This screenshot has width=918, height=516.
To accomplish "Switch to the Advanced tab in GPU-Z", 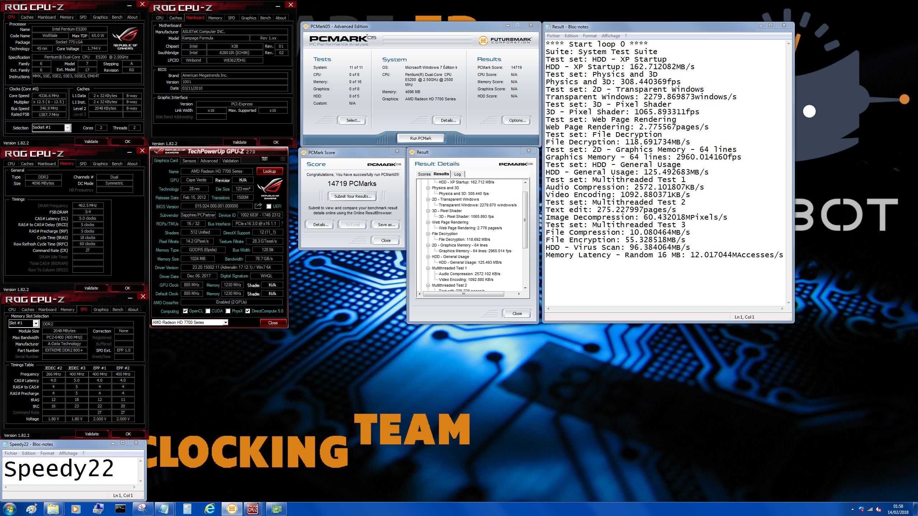I will [x=209, y=161].
